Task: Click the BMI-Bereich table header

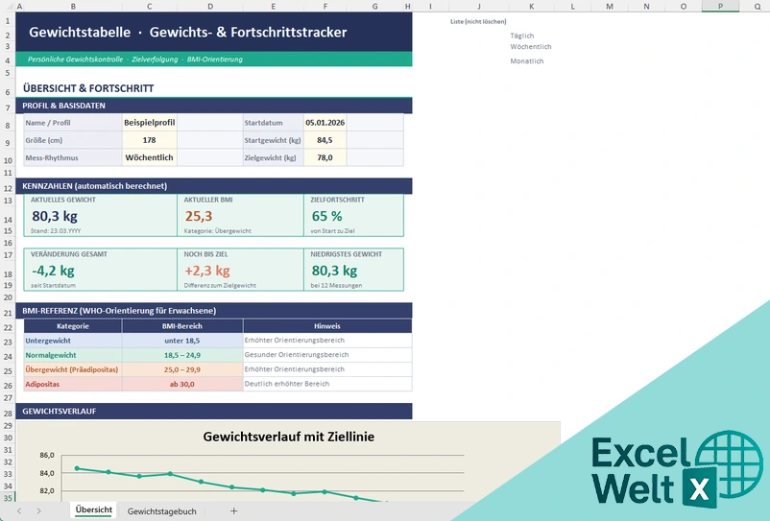Action: click(182, 326)
